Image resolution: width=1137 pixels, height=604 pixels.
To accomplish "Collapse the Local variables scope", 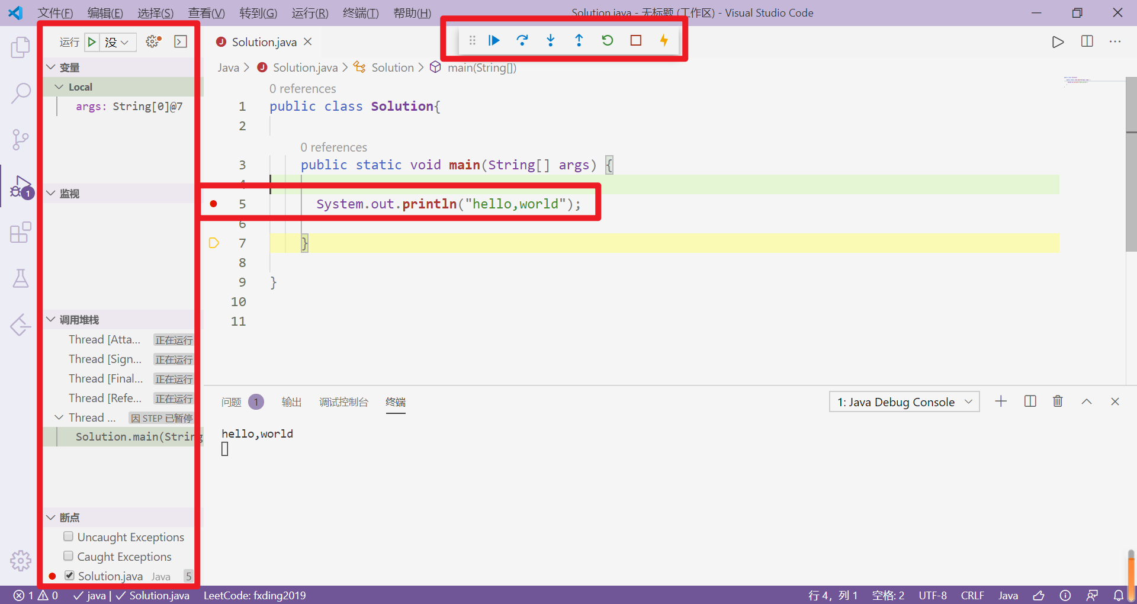I will 59,86.
